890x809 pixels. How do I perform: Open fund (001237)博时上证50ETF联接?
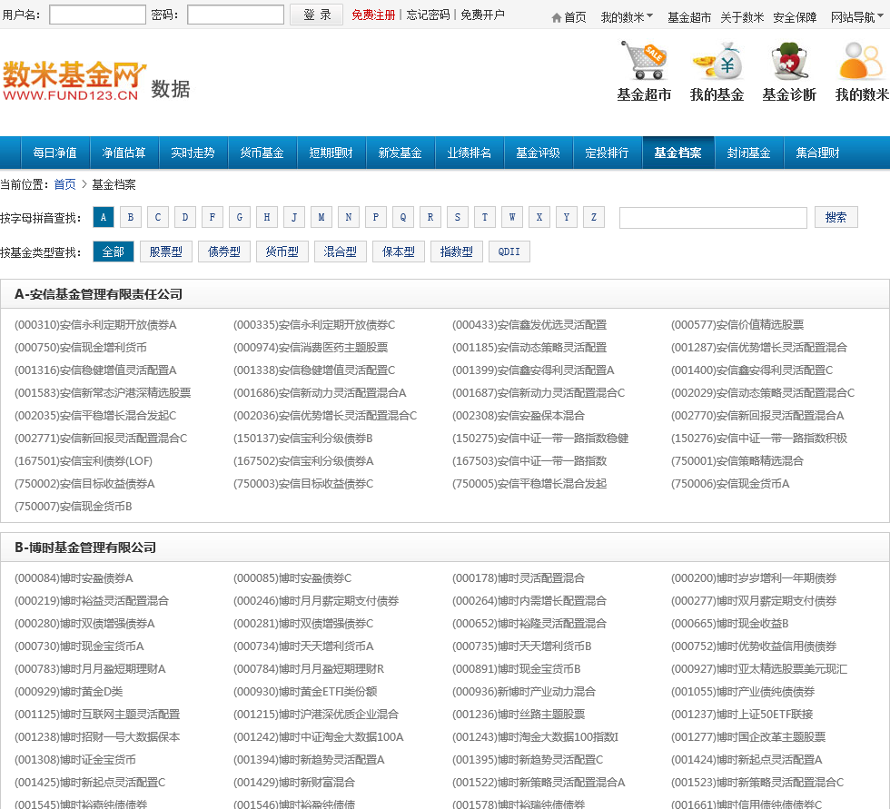point(742,715)
